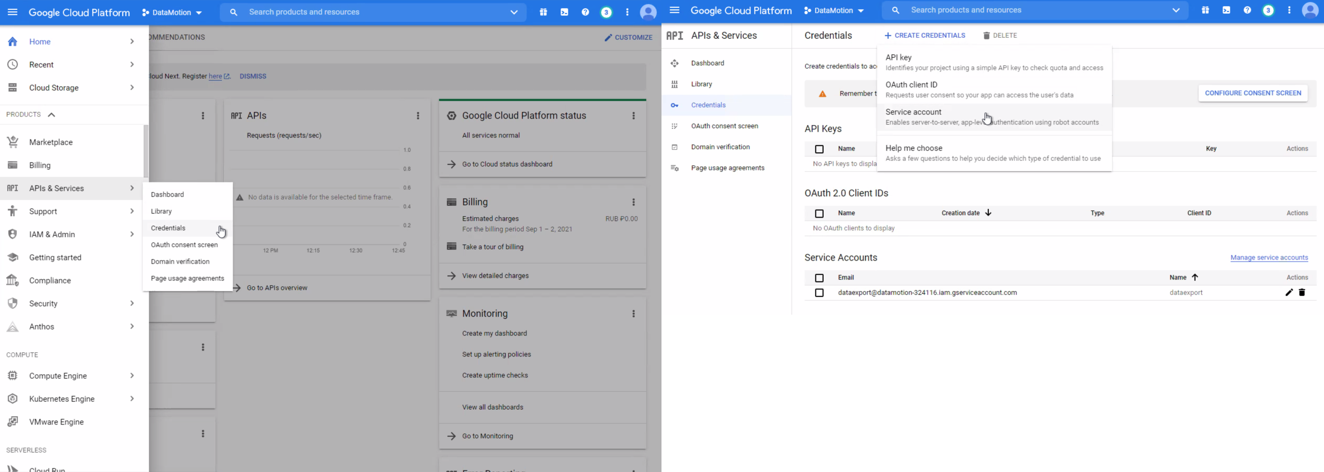Delete the dataexport service account row
1324x472 pixels.
point(1302,292)
